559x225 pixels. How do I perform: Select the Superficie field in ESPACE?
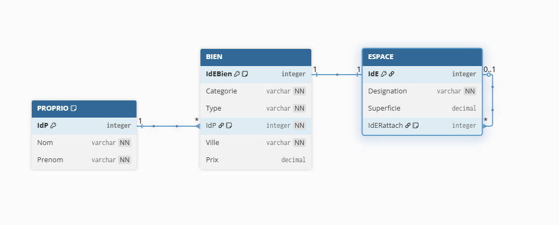[x=422, y=108]
